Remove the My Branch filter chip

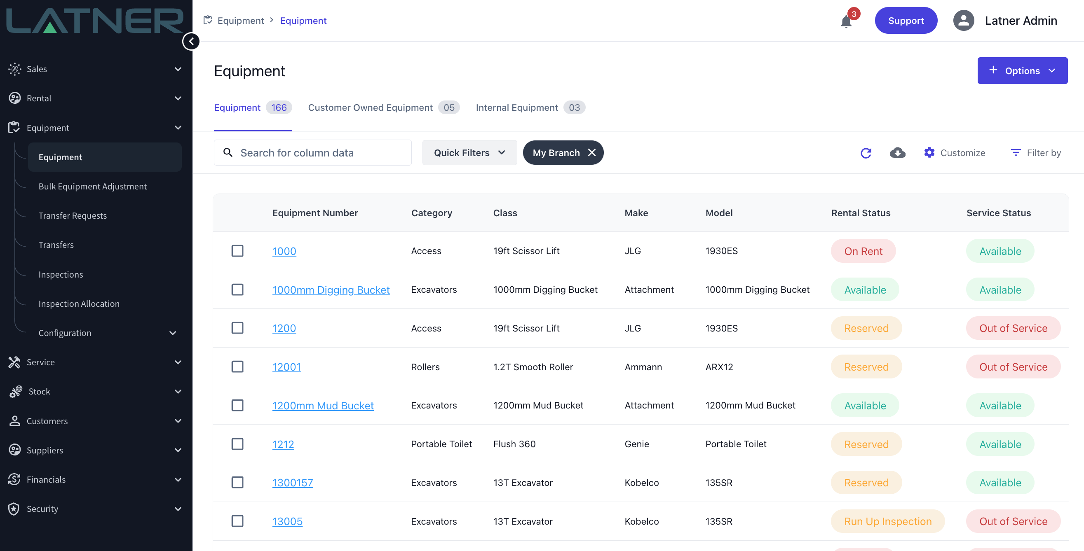(x=591, y=152)
